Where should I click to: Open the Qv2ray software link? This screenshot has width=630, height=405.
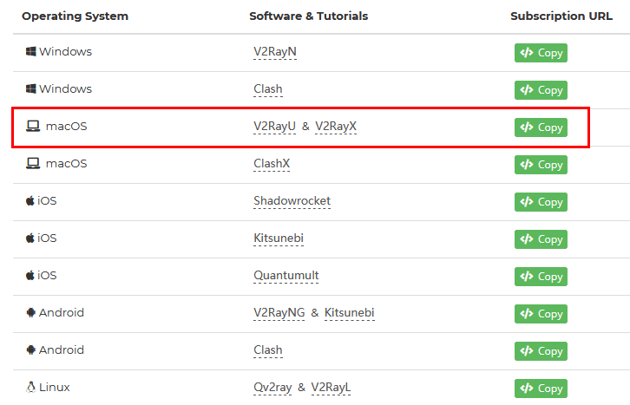tap(274, 388)
